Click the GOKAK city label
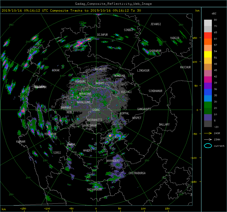The image size is (227, 212). click(x=56, y=70)
